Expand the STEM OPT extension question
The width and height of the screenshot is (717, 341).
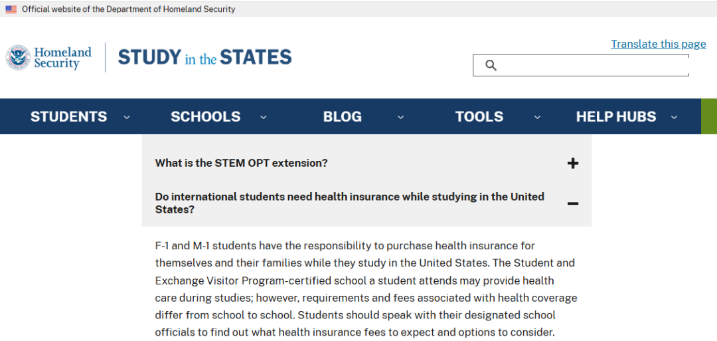tap(242, 164)
